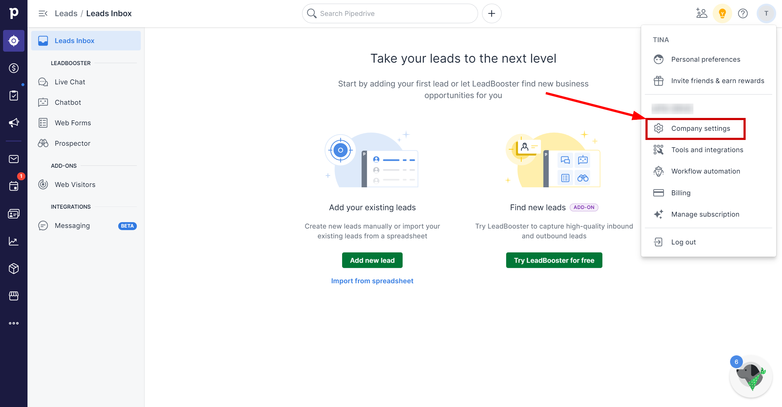Screen dimensions: 782x407
Task: Open Mail envelope icon in sidebar
Action: pyautogui.click(x=14, y=159)
